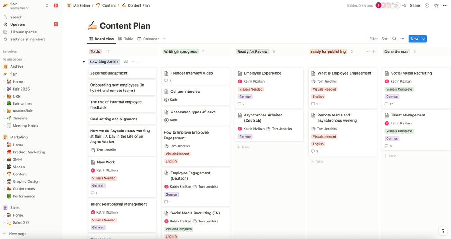Open the Zeiterfassungspflicht card
This screenshot has width=451, height=239.
pos(122,73)
